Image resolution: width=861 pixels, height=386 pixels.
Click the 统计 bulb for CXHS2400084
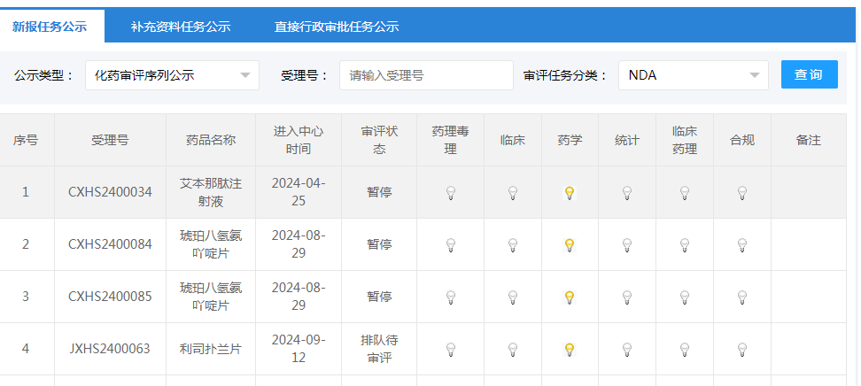pos(626,245)
